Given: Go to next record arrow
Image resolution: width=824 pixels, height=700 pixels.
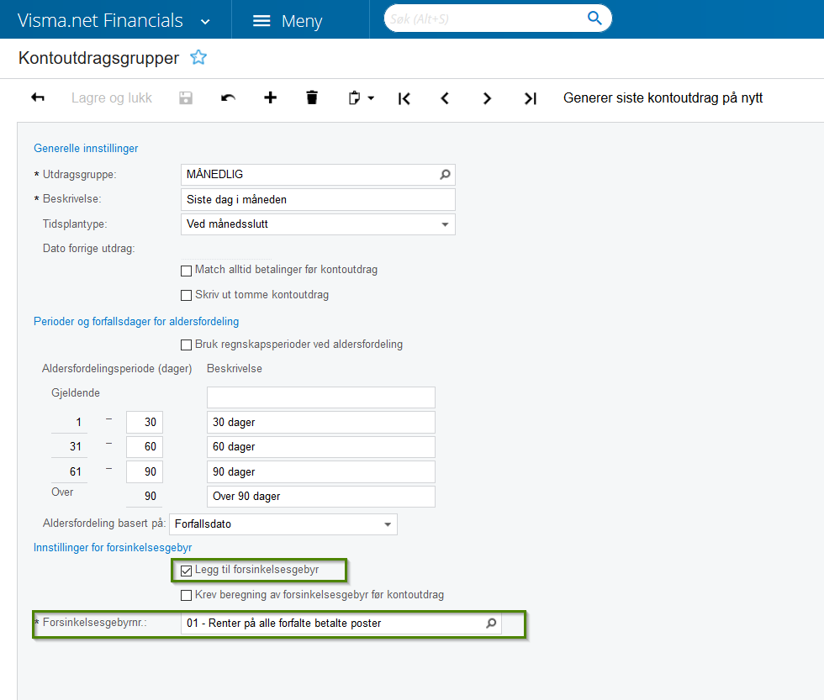Looking at the screenshot, I should point(487,98).
